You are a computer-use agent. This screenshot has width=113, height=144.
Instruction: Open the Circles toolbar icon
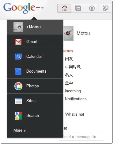click(105, 8)
